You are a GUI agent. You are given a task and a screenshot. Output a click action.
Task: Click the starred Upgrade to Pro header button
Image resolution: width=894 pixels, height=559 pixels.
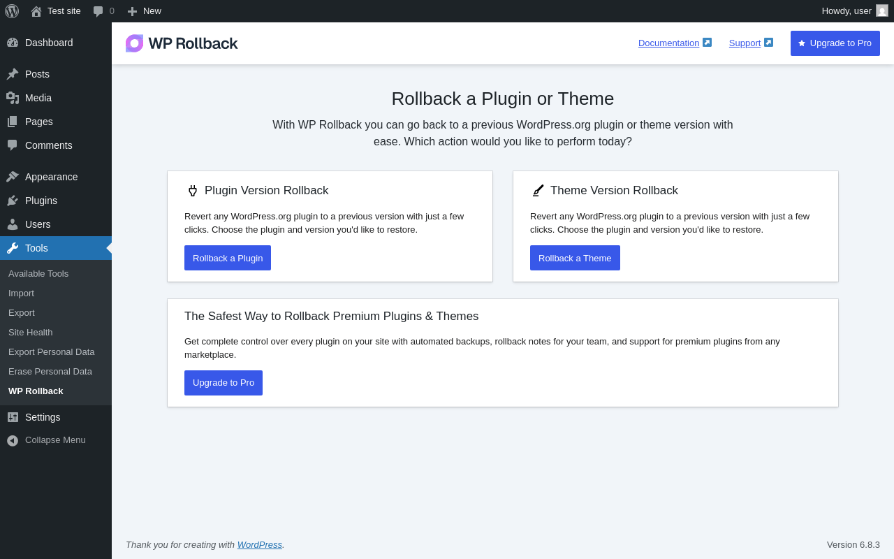click(835, 43)
